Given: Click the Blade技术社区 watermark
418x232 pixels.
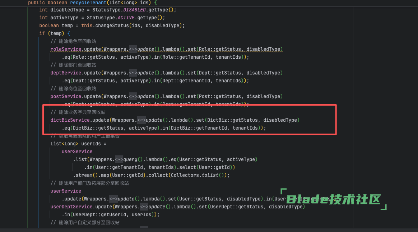Looking at the screenshot, I should point(334,199).
